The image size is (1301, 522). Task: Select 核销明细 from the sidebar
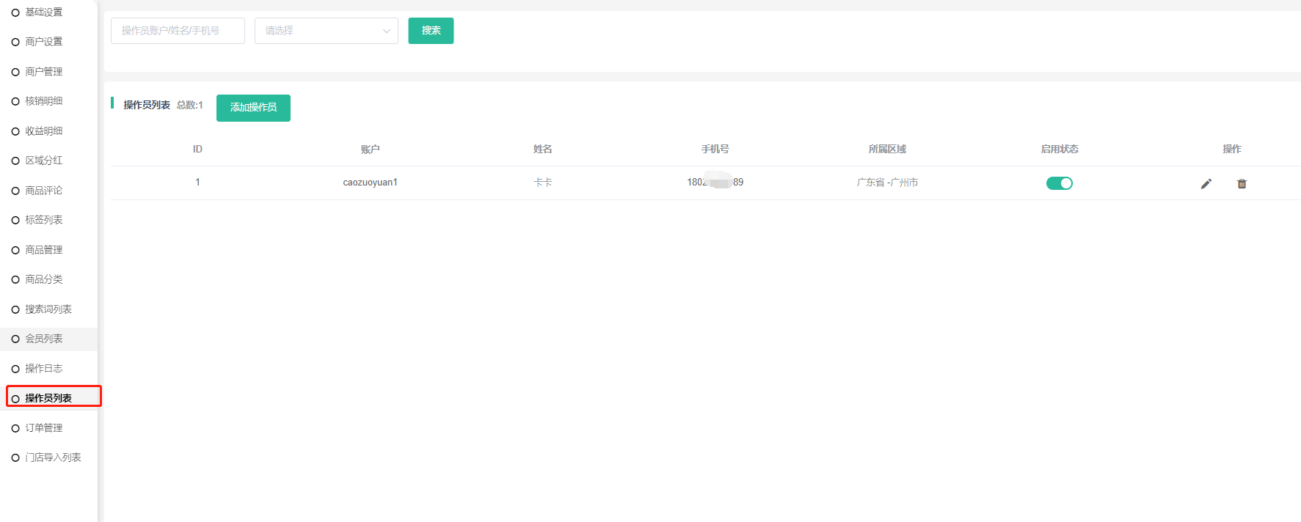pyautogui.click(x=44, y=101)
